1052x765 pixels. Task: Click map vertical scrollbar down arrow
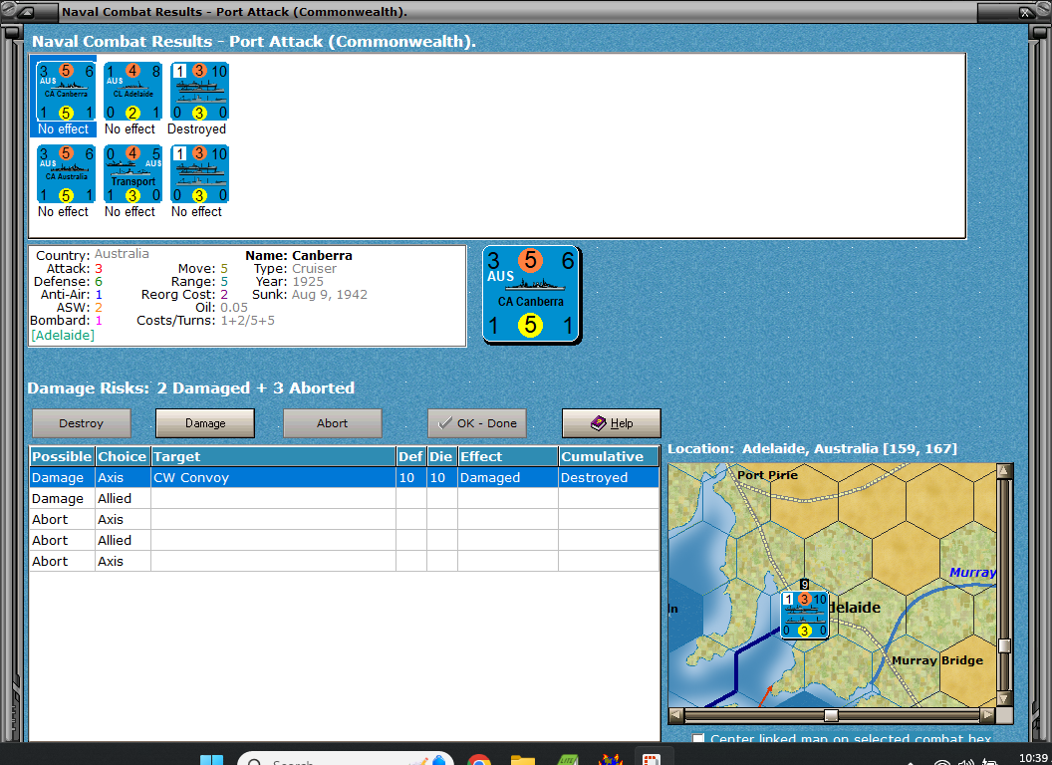1004,698
